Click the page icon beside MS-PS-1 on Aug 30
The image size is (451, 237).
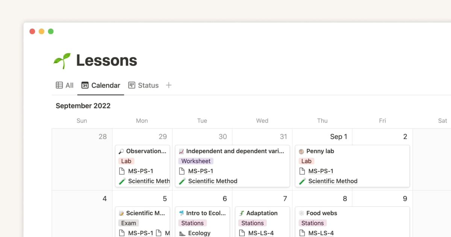(182, 171)
